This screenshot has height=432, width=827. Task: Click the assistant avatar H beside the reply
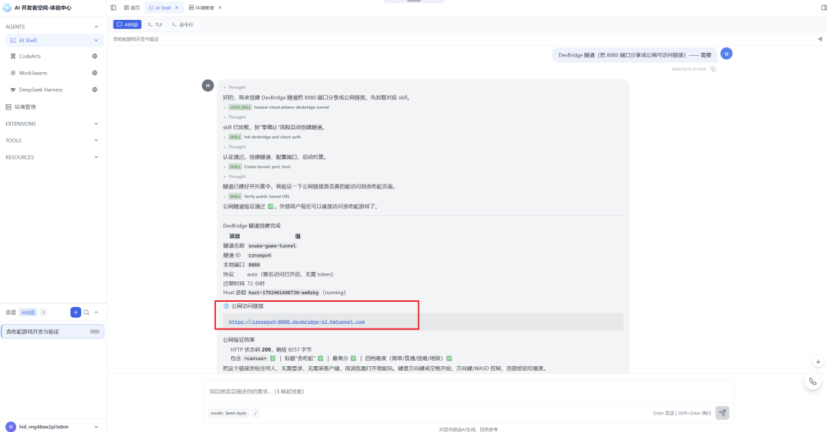[208, 85]
